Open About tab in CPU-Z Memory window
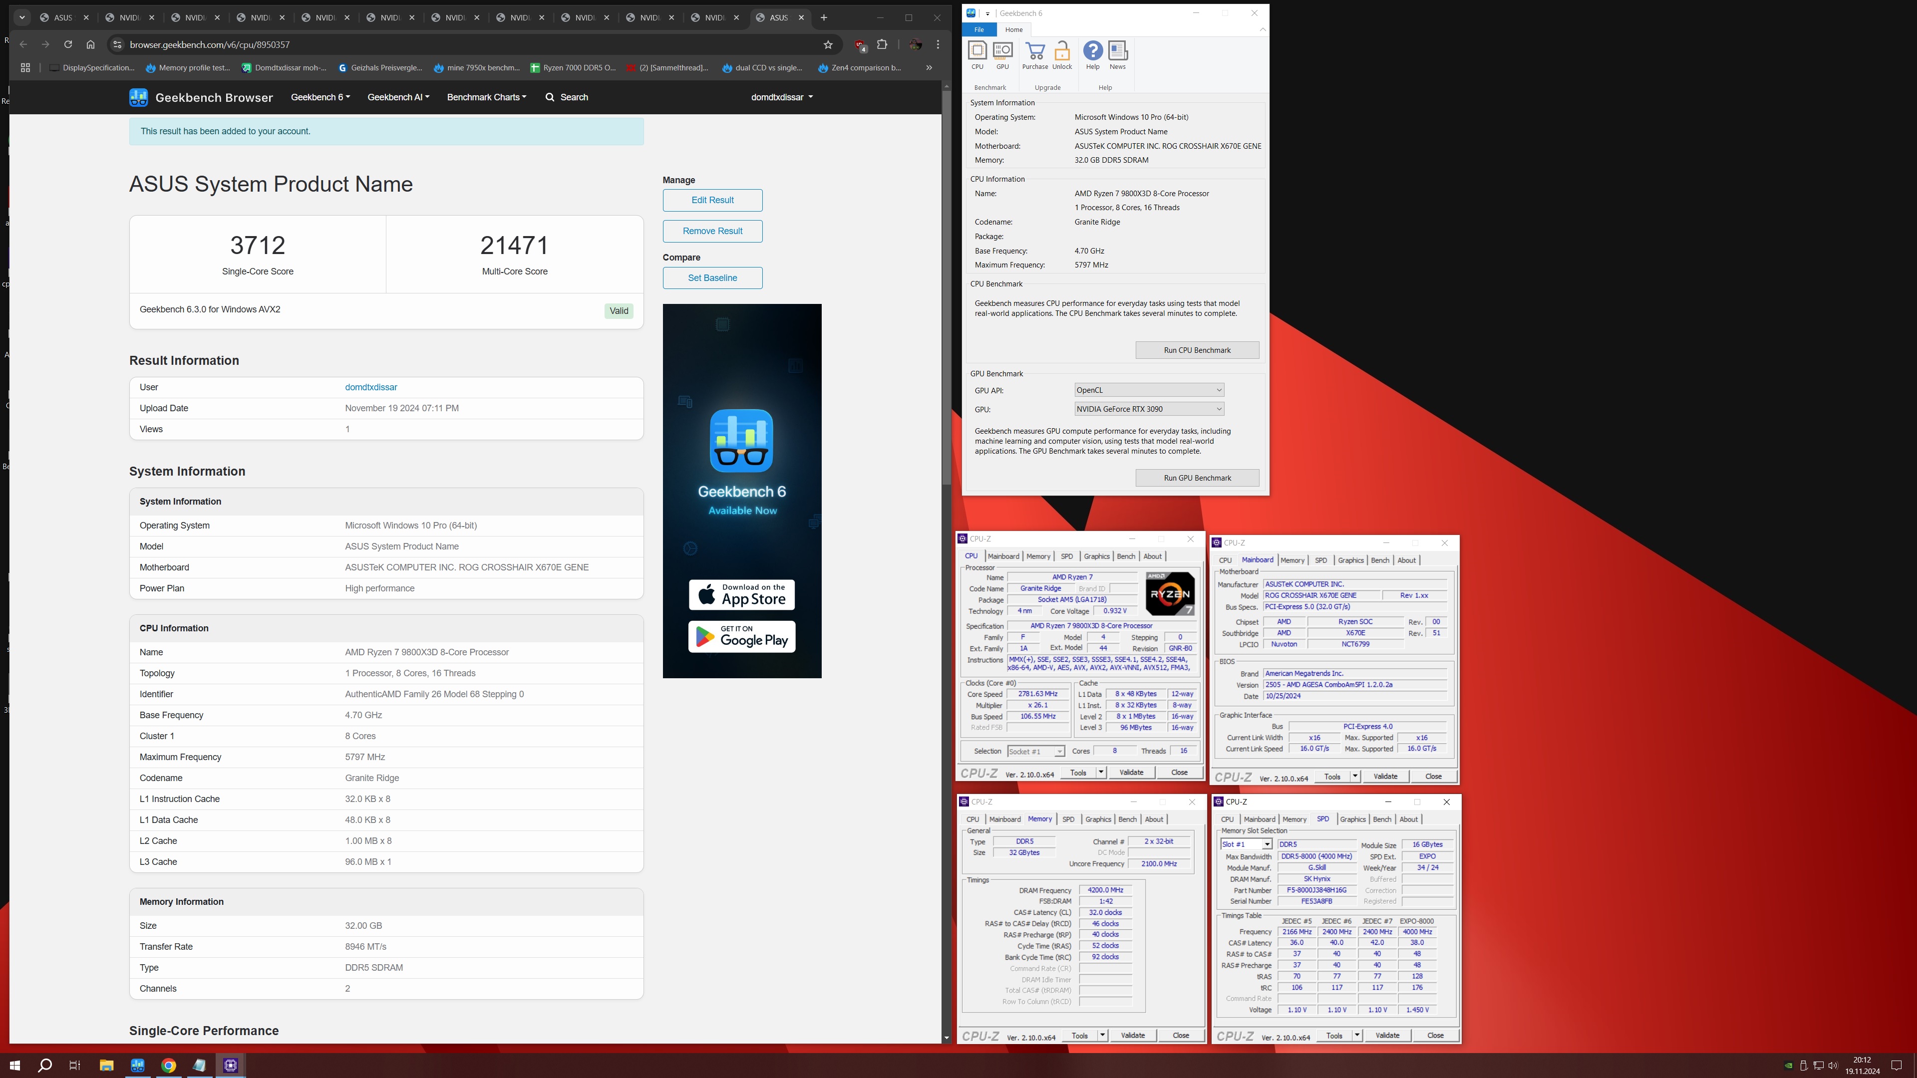1917x1078 pixels. coord(1154,820)
